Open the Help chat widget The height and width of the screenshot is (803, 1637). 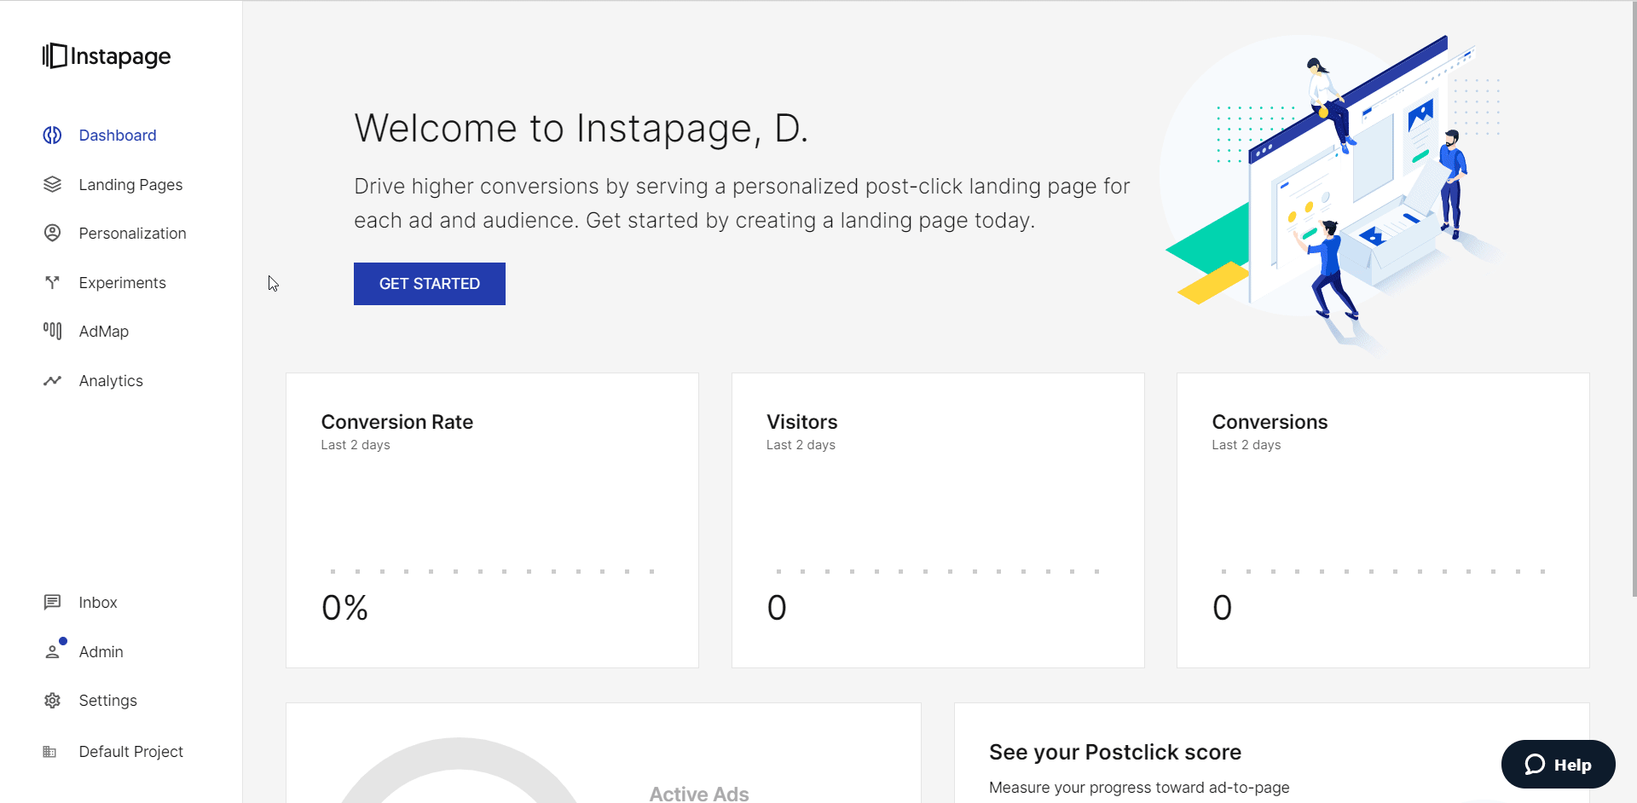pos(1558,765)
